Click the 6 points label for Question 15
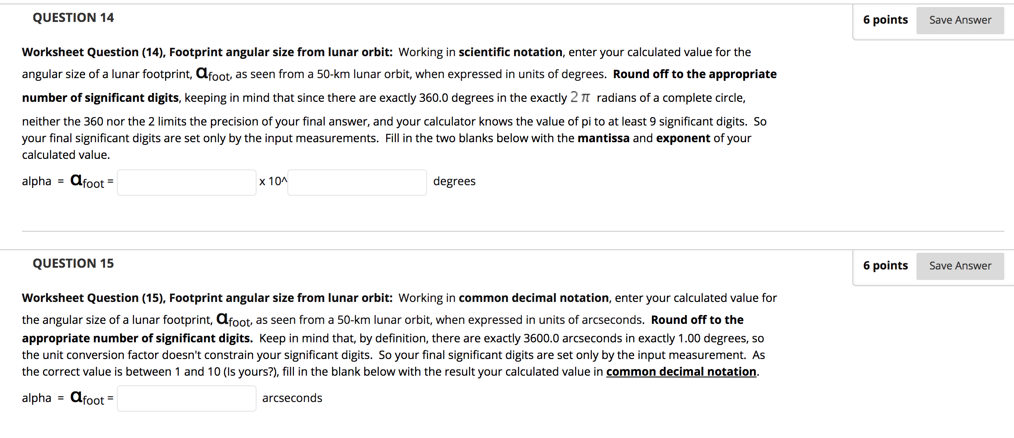Image resolution: width=1014 pixels, height=438 pixels. [x=885, y=266]
